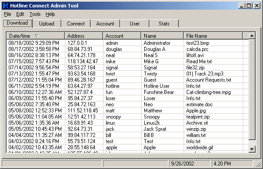Switch to the User tab
The width and height of the screenshot is (263, 169).
[x=135, y=24]
